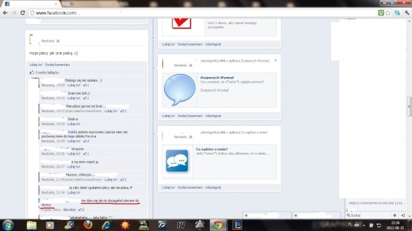The width and height of the screenshot is (412, 231).
Task: Open Firefox from the taskbar
Action: pyautogui.click(x=88, y=225)
